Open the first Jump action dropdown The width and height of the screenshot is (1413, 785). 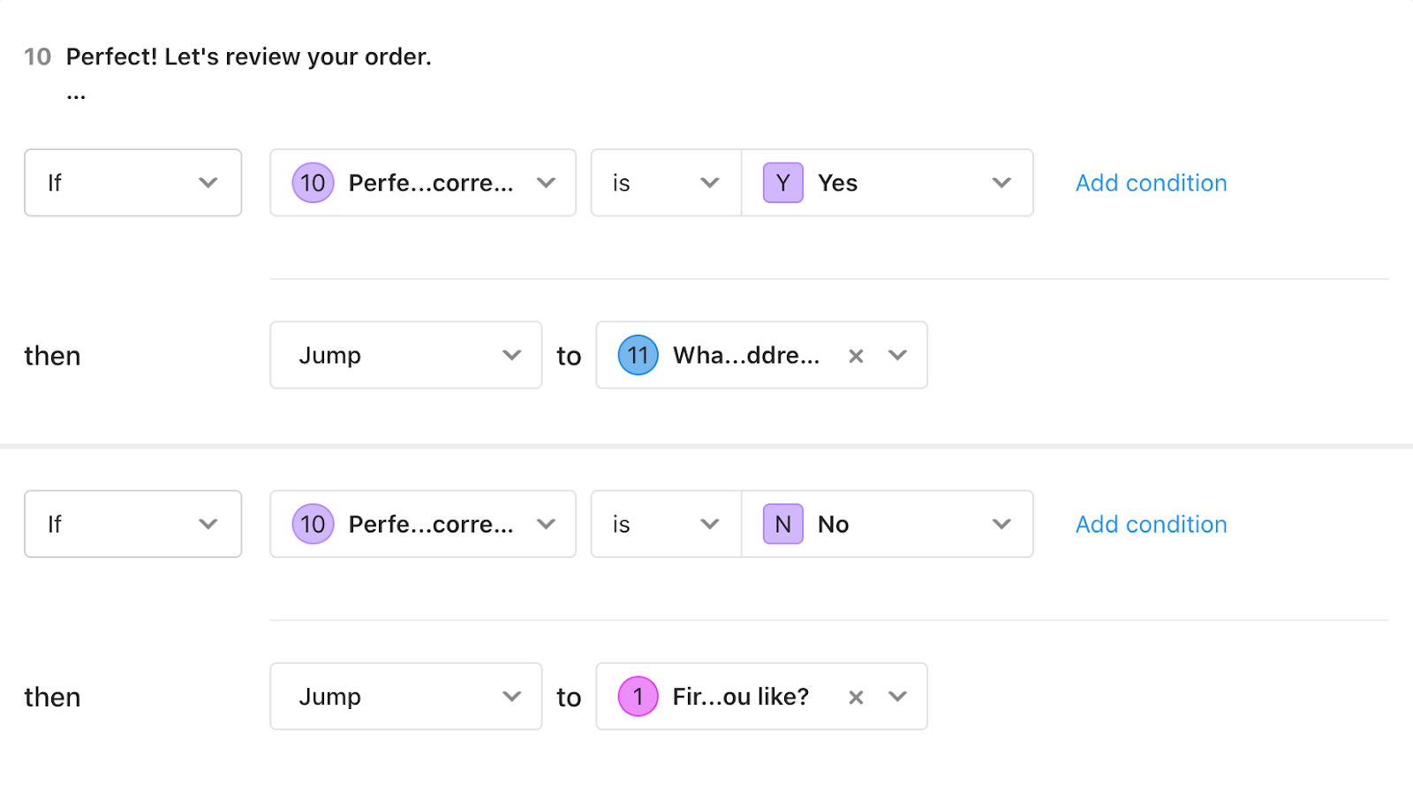click(x=405, y=355)
